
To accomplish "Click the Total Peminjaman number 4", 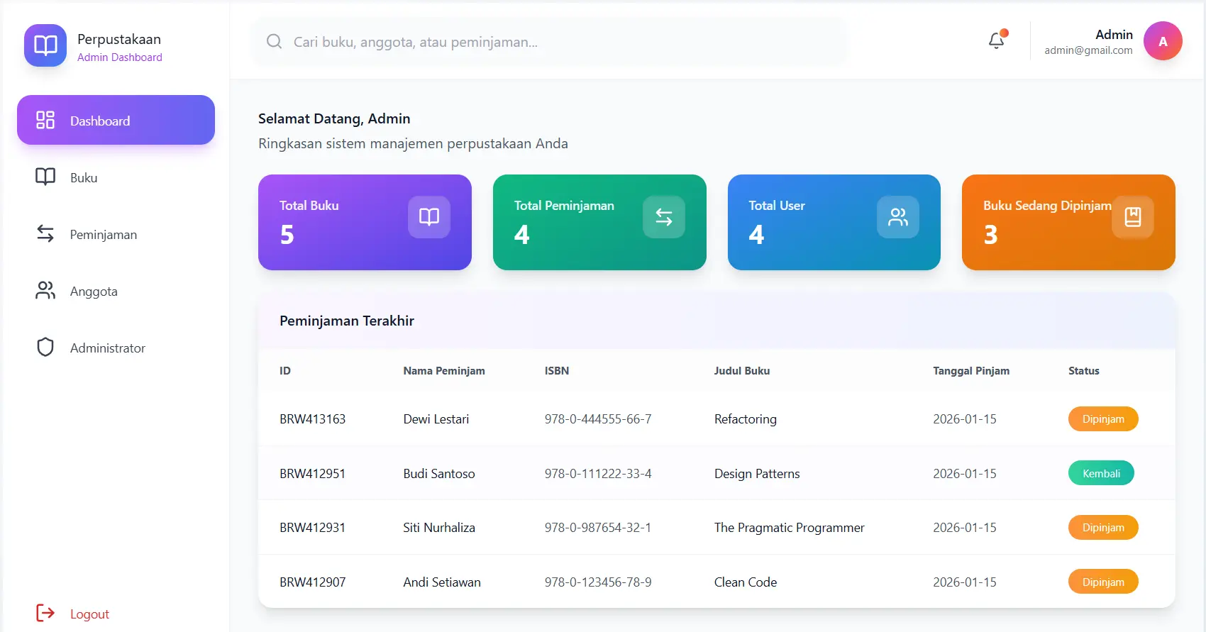I will coord(521,234).
